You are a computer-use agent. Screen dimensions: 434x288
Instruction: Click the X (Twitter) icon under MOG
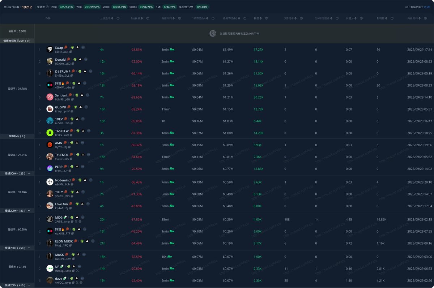tap(76, 222)
